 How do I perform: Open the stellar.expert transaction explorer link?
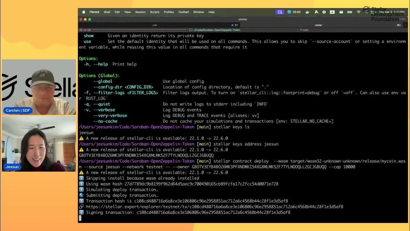[x=214, y=207]
